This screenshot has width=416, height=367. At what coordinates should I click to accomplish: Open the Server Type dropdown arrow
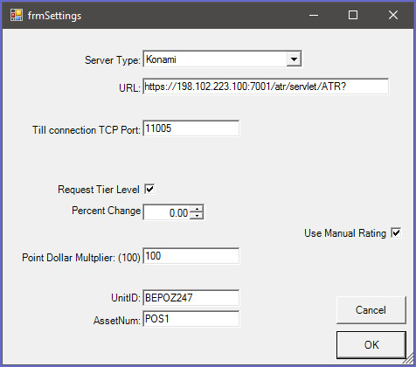294,59
